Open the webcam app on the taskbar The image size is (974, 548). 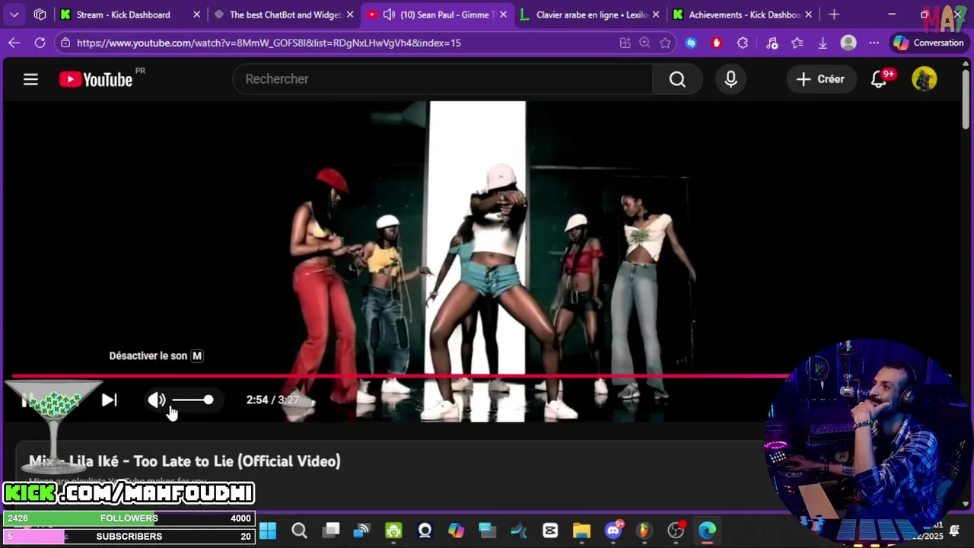425,530
